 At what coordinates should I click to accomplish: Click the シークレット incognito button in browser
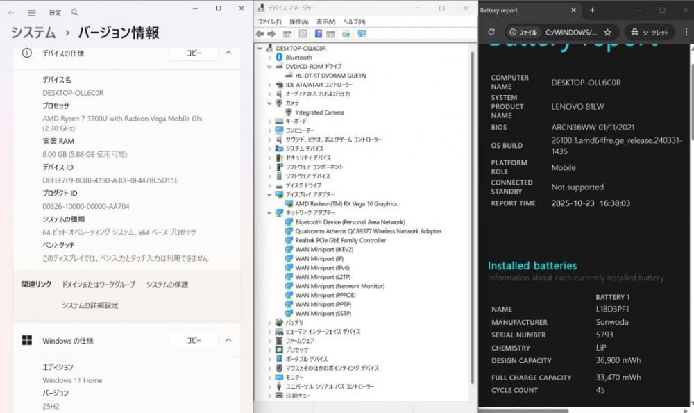[x=650, y=32]
